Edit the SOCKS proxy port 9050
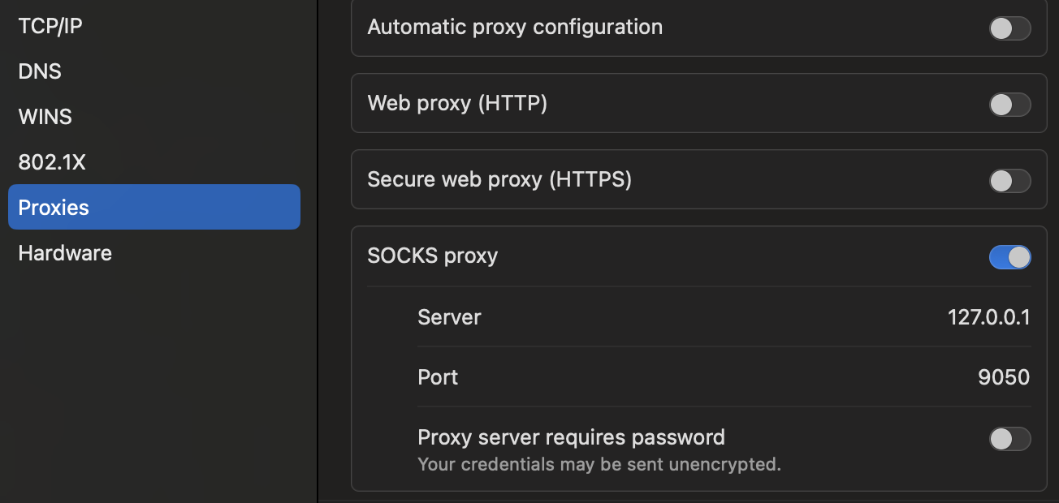1059x503 pixels. [x=1003, y=377]
